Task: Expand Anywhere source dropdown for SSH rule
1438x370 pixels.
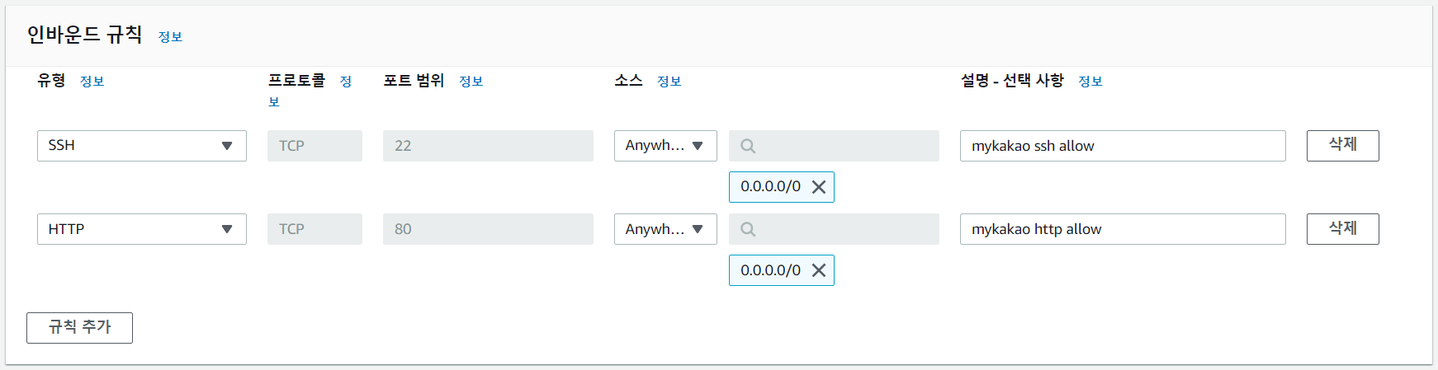Action: pos(665,146)
